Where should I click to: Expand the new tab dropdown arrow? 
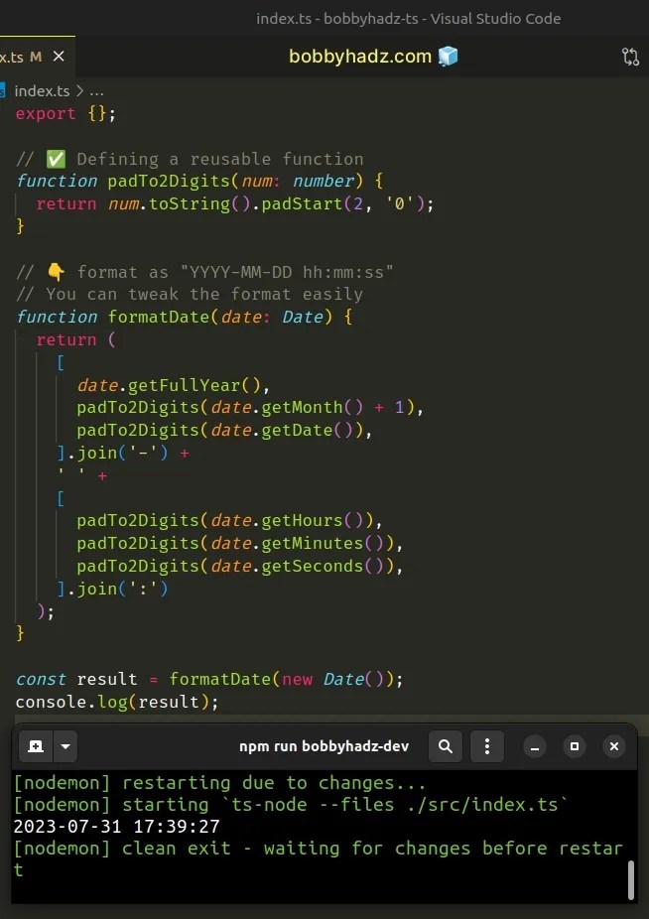point(65,746)
